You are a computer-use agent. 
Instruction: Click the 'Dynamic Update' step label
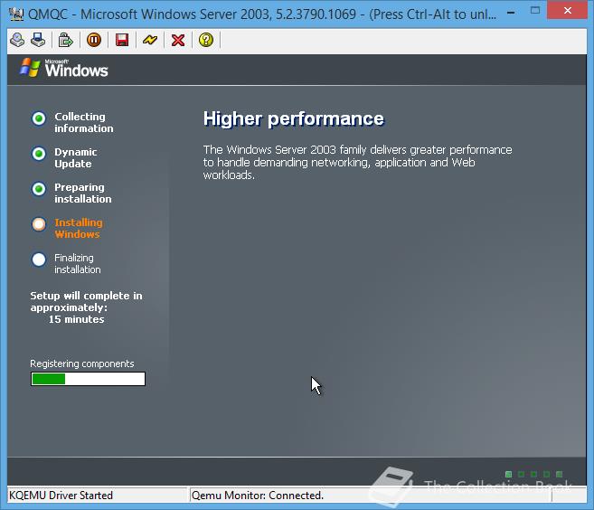click(75, 157)
